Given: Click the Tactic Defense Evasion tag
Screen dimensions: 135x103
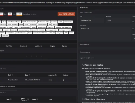Looking at the screenshot, I should [x=14, y=22].
